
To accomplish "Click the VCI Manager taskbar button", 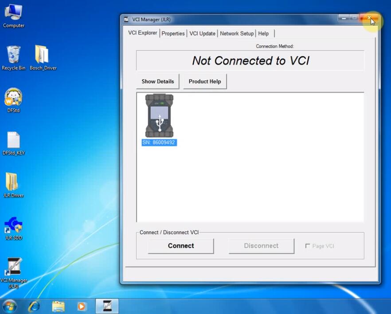I will click(107, 306).
